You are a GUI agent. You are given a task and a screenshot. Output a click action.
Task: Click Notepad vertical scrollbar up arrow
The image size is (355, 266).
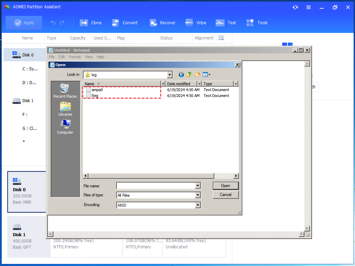[307, 64]
